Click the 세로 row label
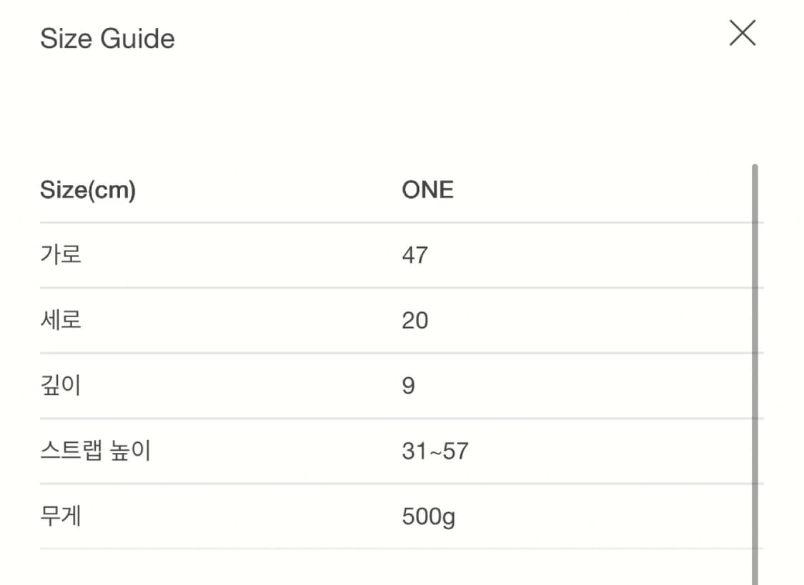The width and height of the screenshot is (804, 585). pyautogui.click(x=61, y=319)
